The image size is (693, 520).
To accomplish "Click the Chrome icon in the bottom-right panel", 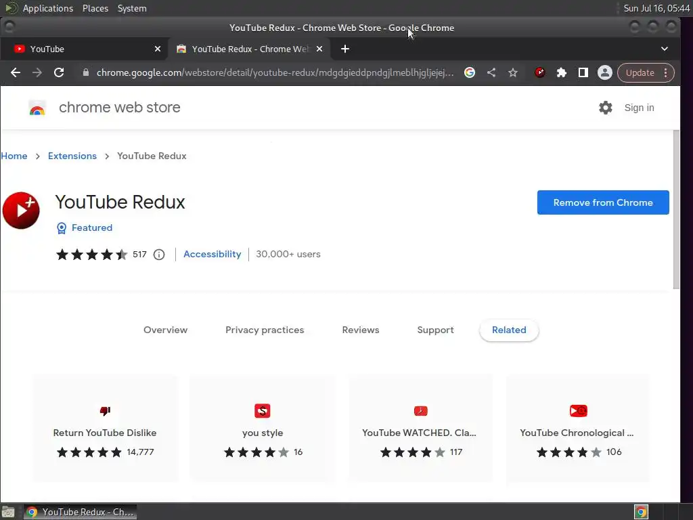I will (x=641, y=512).
